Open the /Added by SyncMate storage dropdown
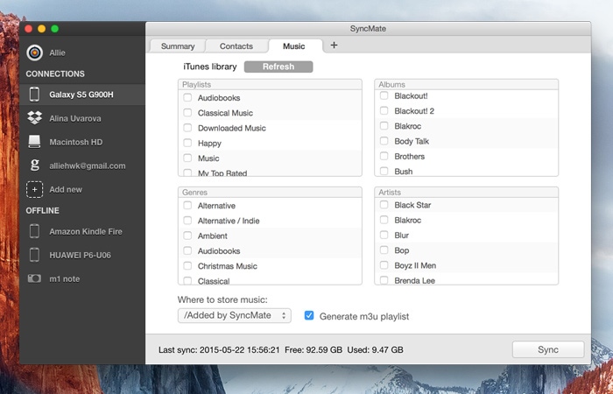 coord(235,315)
